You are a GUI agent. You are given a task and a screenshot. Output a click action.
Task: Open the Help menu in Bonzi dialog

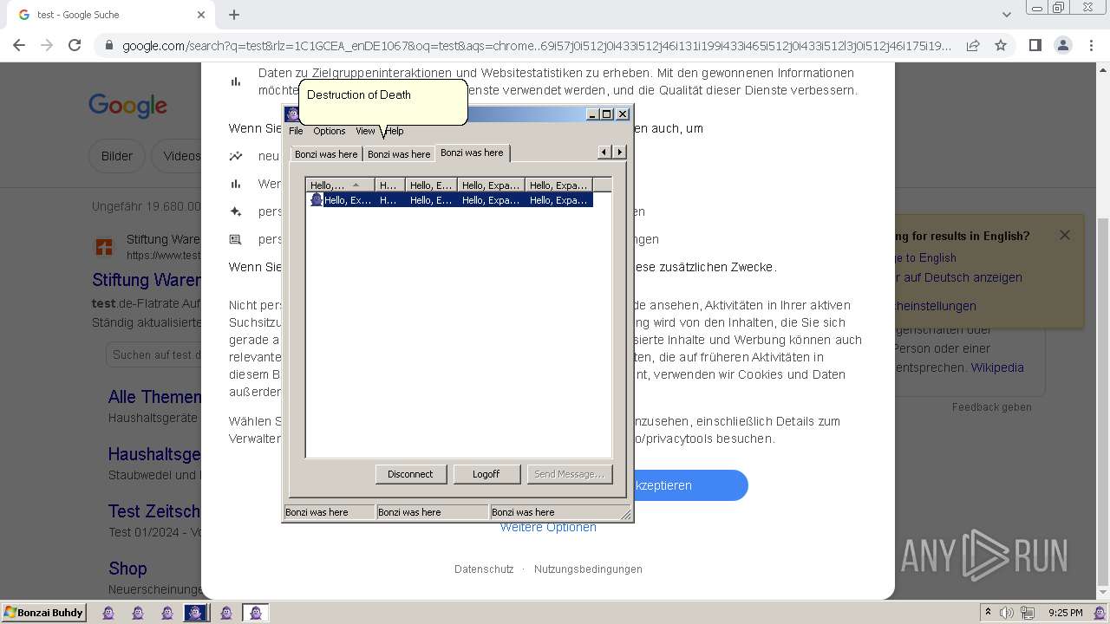[395, 131]
